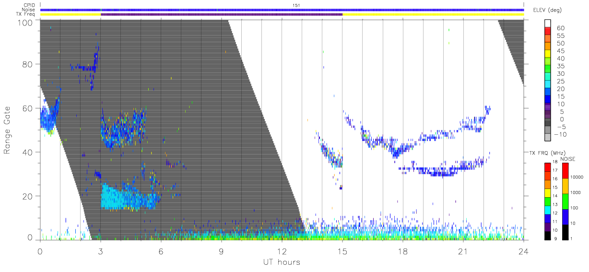Click the "9" tick on UT hours axis
The image size is (589, 272).
pyautogui.click(x=221, y=251)
